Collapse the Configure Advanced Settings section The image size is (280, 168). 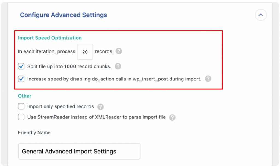click(x=261, y=15)
